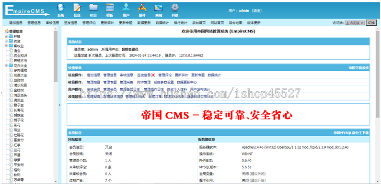Click the 长寿花 tree item

pos(19,110)
